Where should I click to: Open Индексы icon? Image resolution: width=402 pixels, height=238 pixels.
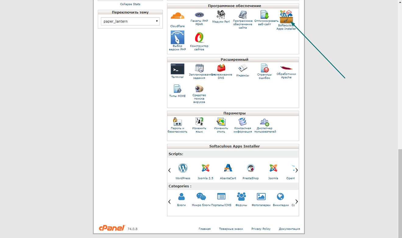point(243,68)
